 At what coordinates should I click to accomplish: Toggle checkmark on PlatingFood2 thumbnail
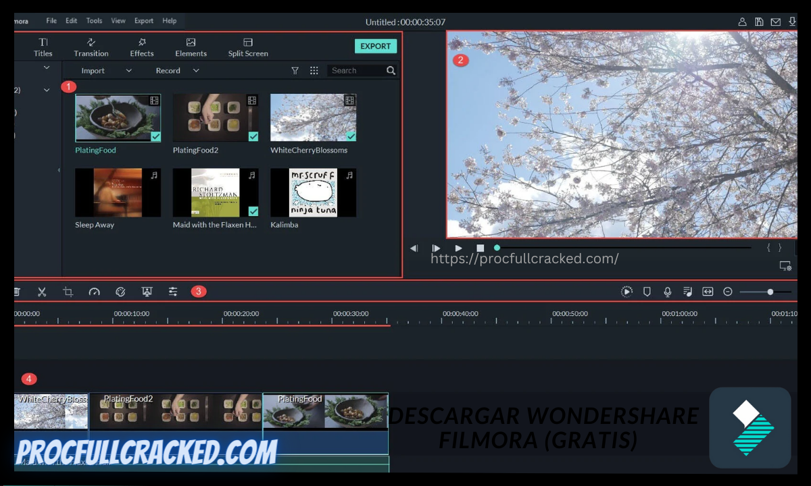[253, 136]
